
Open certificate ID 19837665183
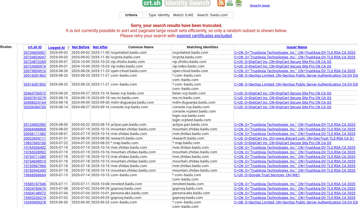tap(35, 143)
